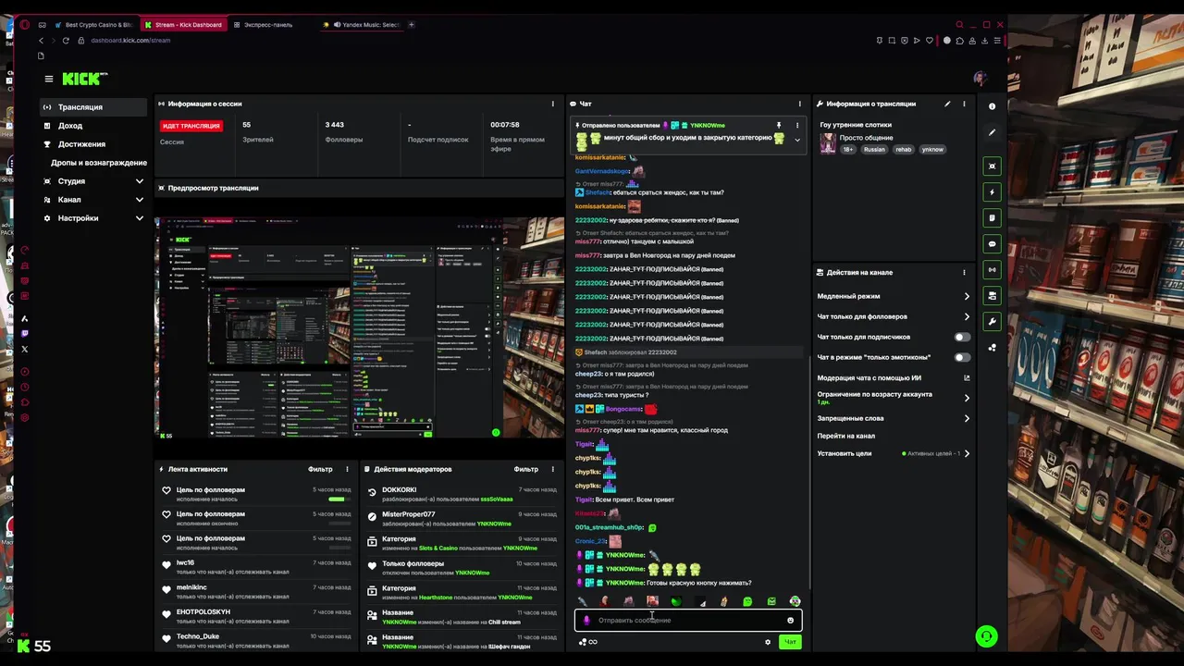Click the green chat bubble toolbar icon
This screenshot has height=666, width=1184.
point(992,244)
